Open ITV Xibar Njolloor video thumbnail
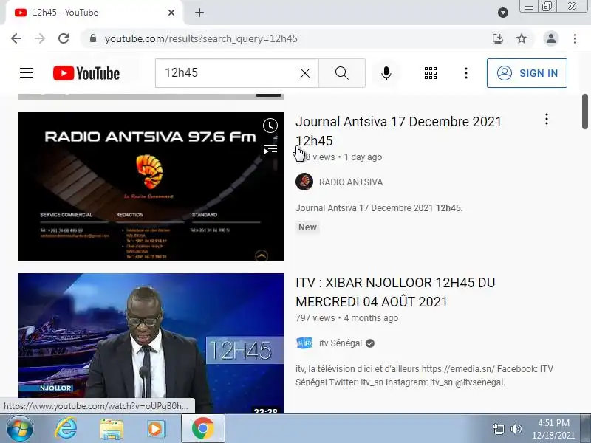The height and width of the screenshot is (443, 591). pyautogui.click(x=151, y=343)
